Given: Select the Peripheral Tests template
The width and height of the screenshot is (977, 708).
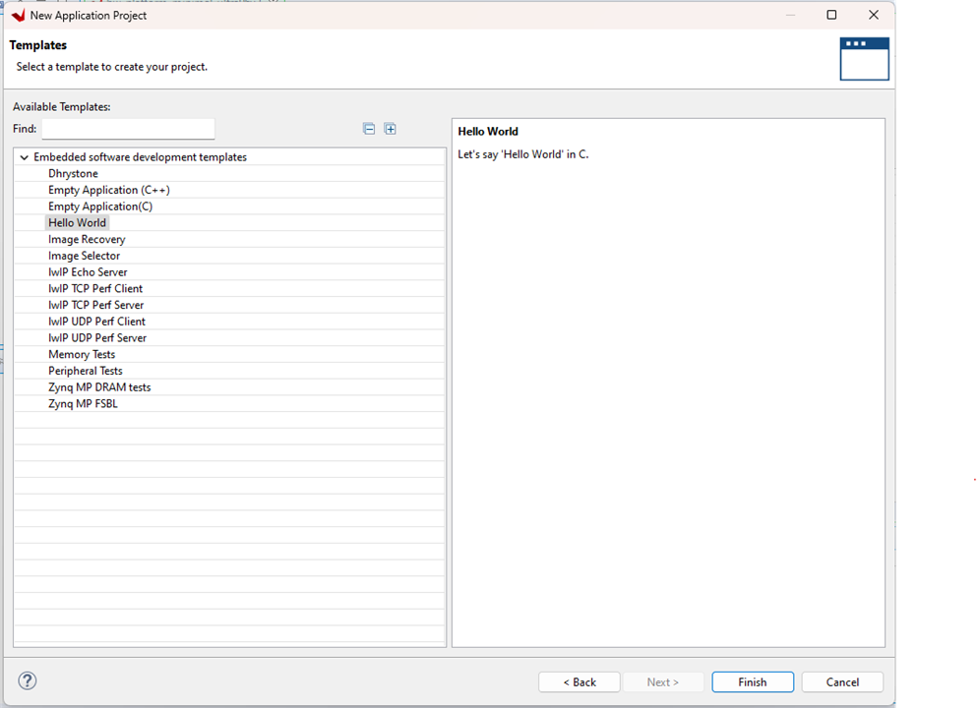Looking at the screenshot, I should coord(86,371).
